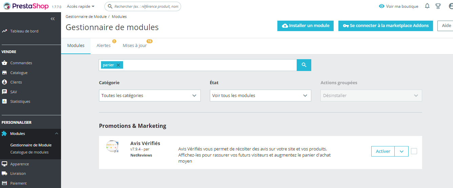The height and width of the screenshot is (188, 453).
Task: Activate the Avis Vérifiés module
Action: pos(383,151)
